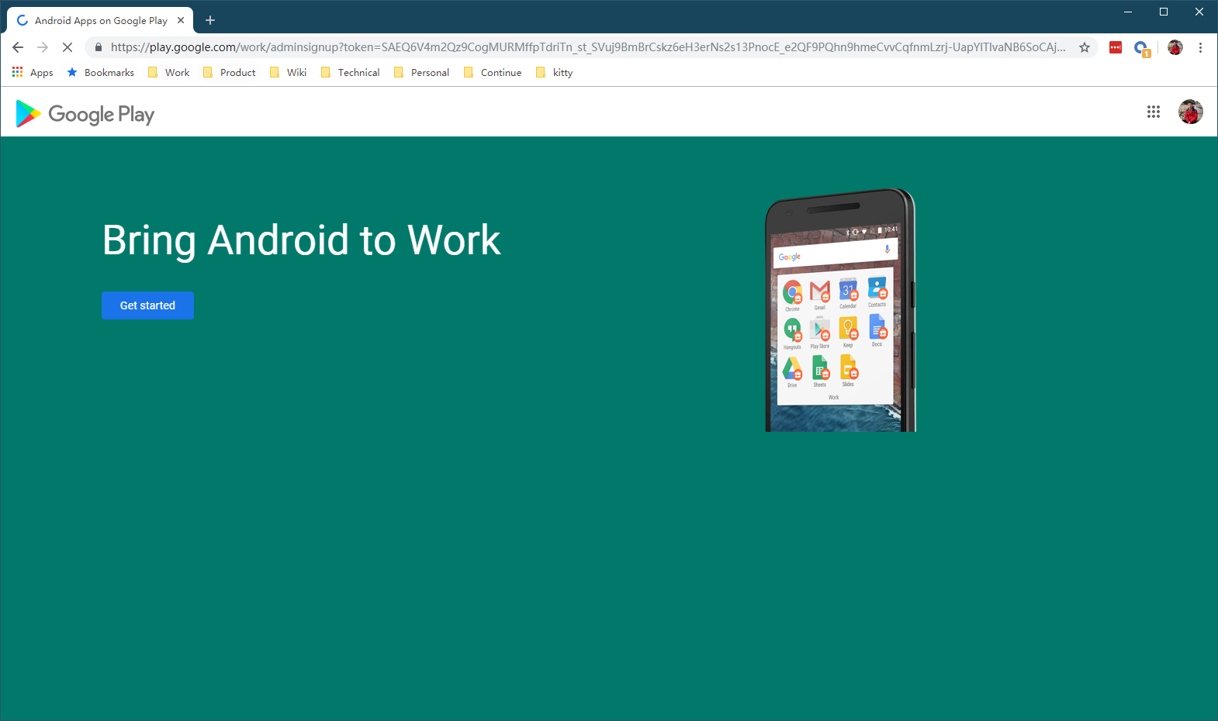Bookmark this page with the star icon
This screenshot has width=1218, height=721.
pos(1085,47)
